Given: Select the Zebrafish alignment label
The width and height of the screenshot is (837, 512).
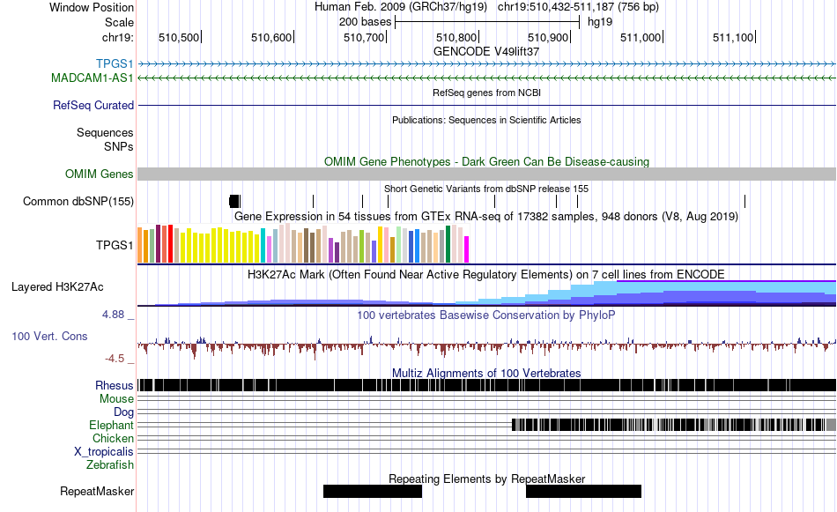Looking at the screenshot, I should [x=110, y=464].
